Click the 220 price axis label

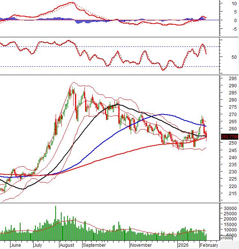tap(233, 186)
